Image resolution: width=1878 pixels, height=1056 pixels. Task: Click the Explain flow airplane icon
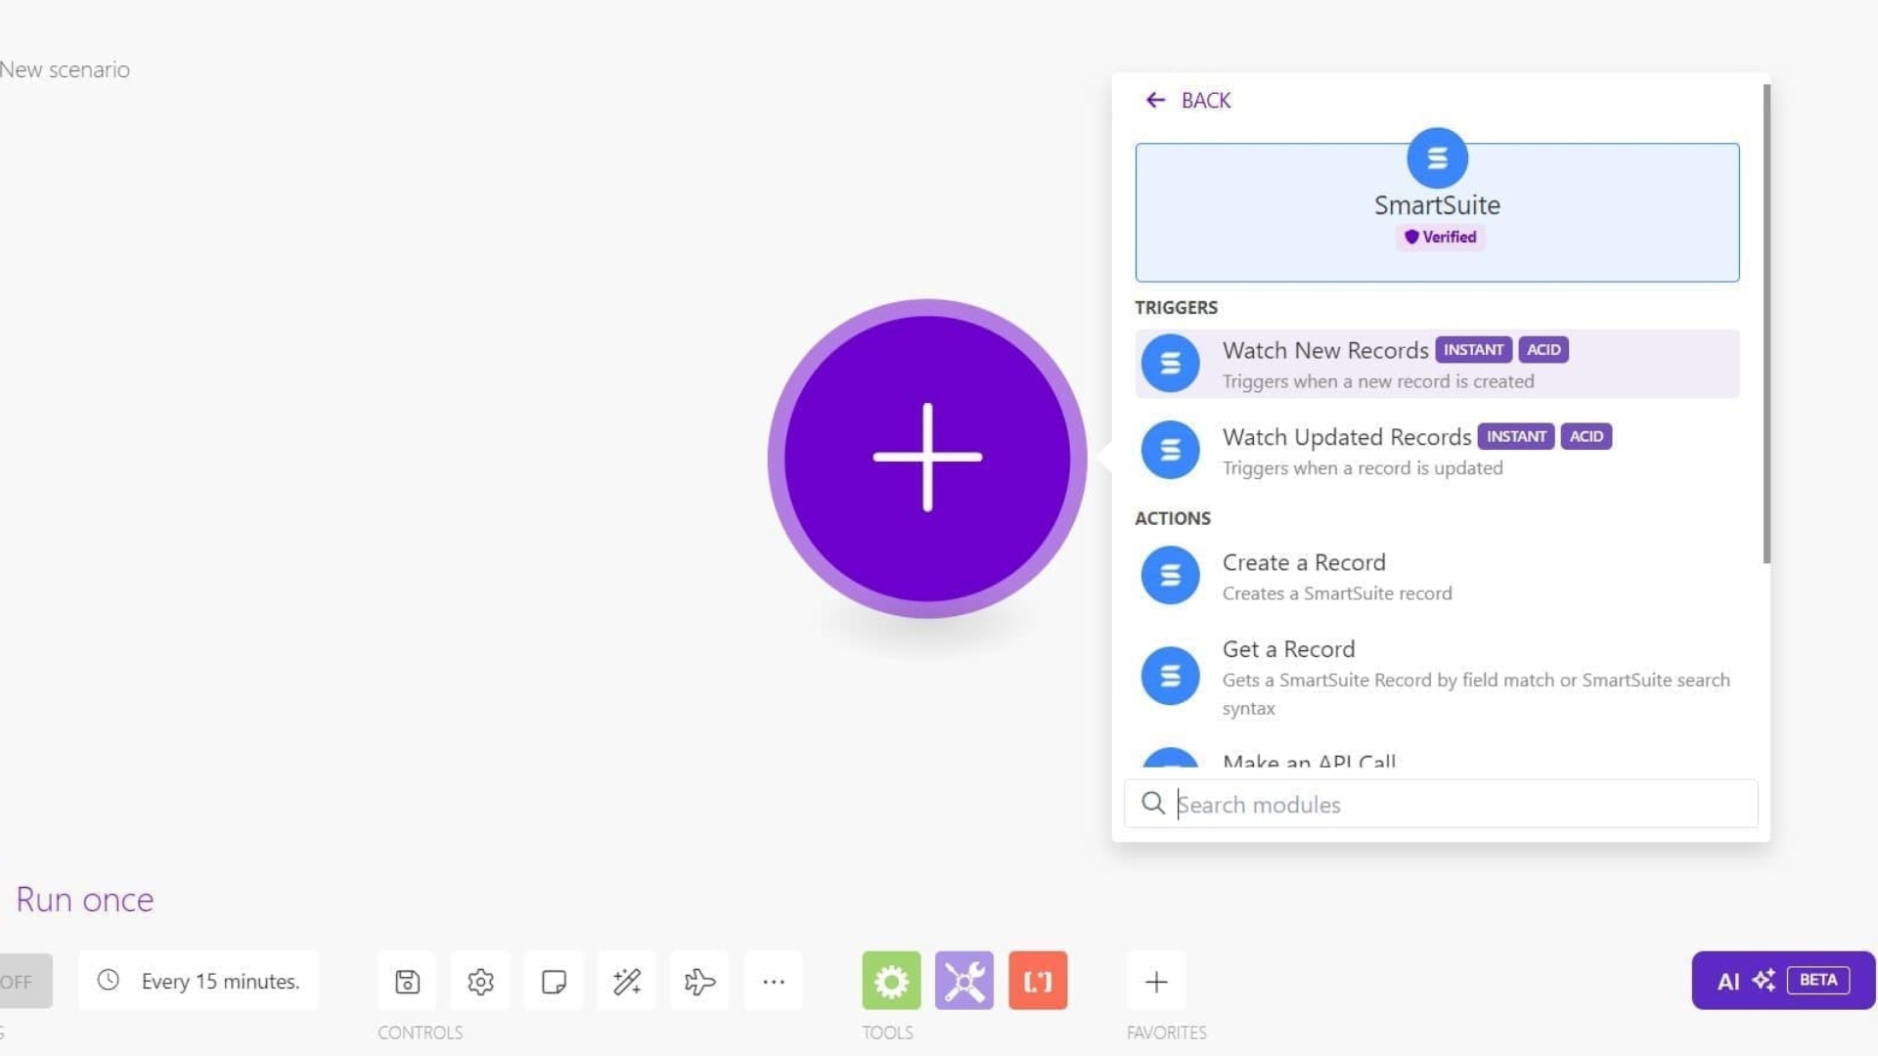click(699, 981)
